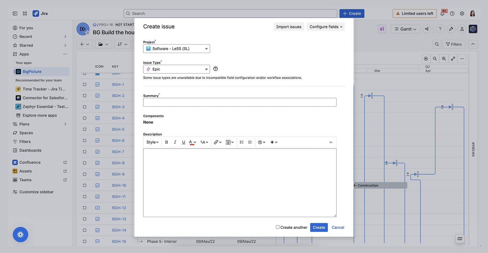Open the add plus dropdown in toolbar

84,44
